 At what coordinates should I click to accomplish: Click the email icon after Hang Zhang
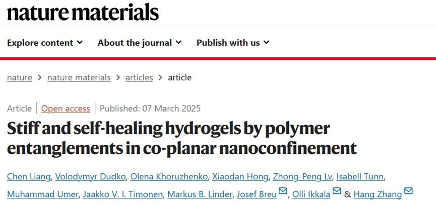408,191
